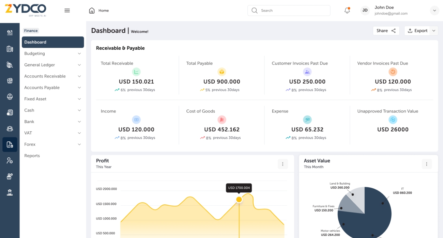Open the user settings gear sidebar icon
Screen dimensions: 443x238
tap(10, 160)
